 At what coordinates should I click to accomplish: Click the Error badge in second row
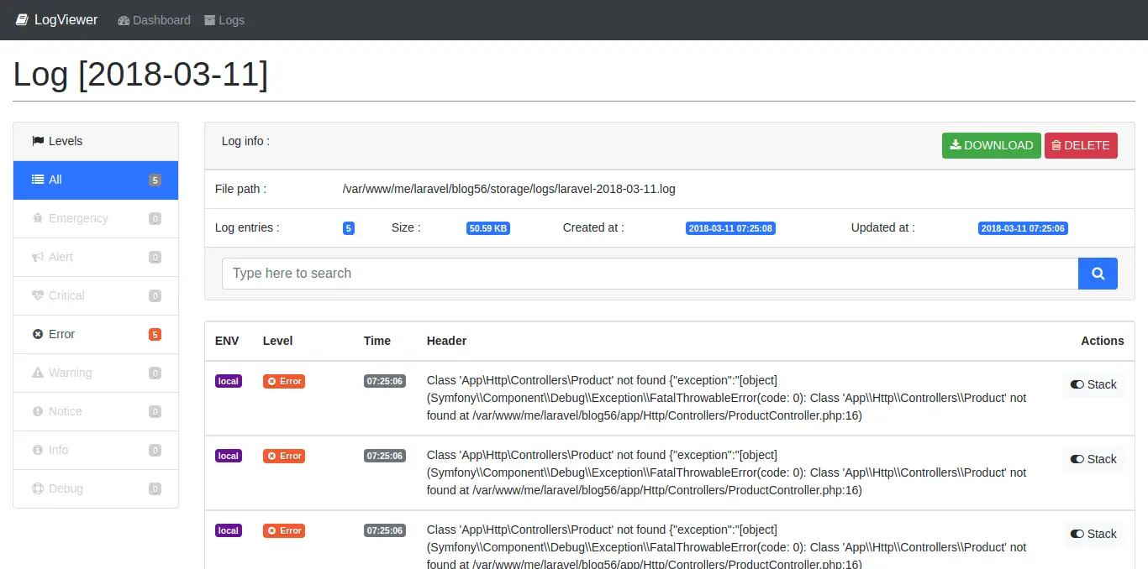pos(284,456)
